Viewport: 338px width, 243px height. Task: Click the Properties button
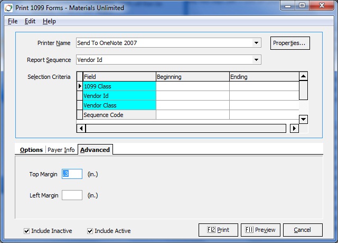tap(290, 43)
